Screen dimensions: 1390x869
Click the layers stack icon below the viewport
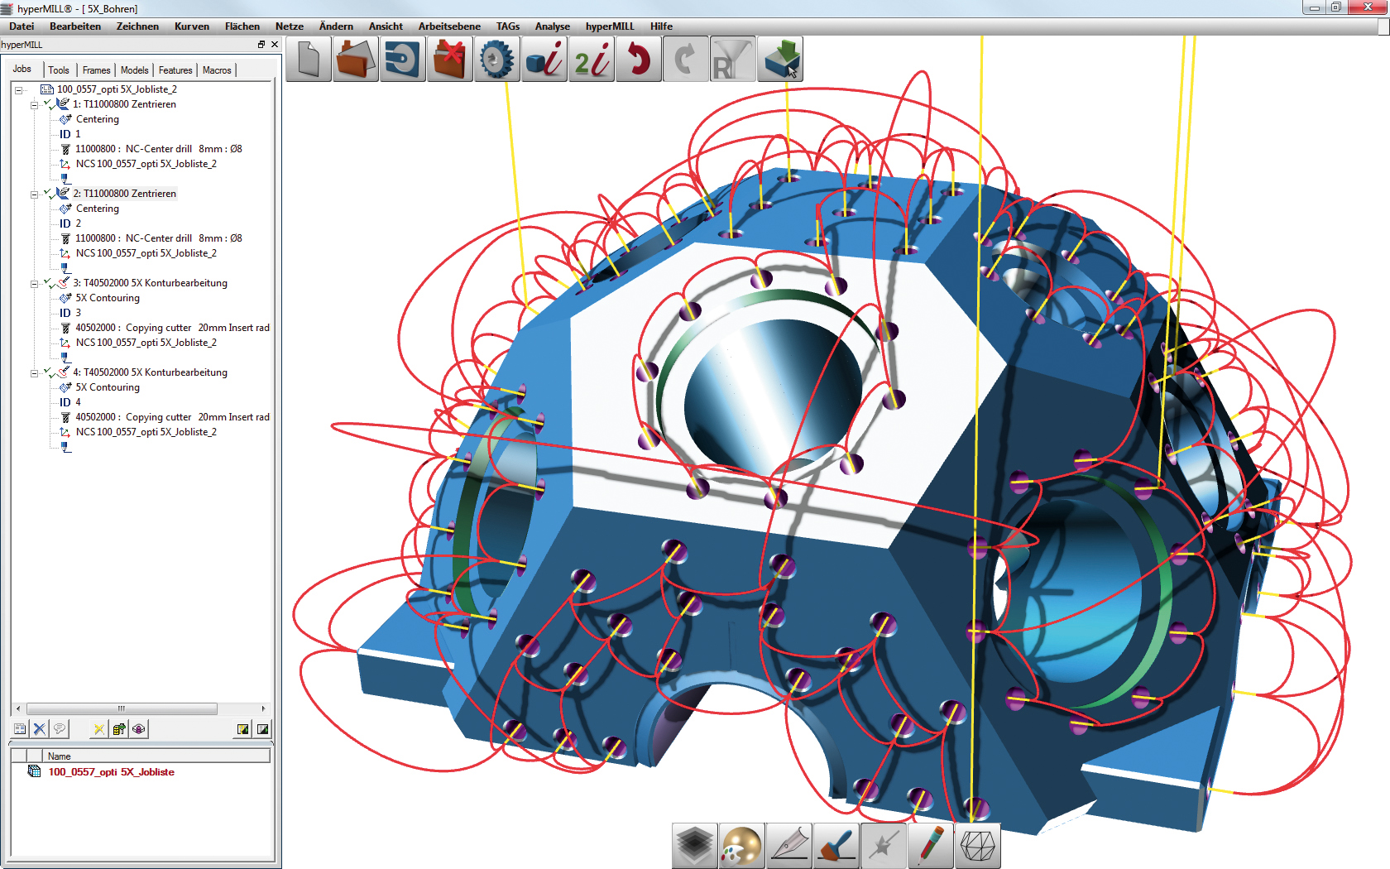(694, 846)
